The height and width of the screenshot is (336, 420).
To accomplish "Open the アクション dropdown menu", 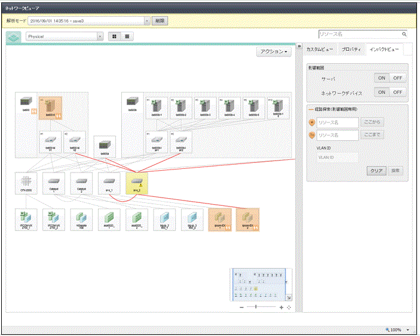I will (x=274, y=51).
